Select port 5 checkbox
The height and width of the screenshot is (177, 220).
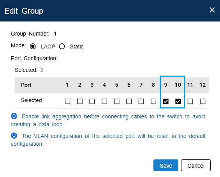click(117, 101)
